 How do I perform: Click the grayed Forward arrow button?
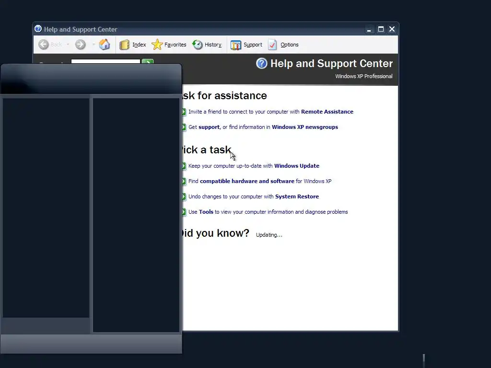pyautogui.click(x=80, y=45)
